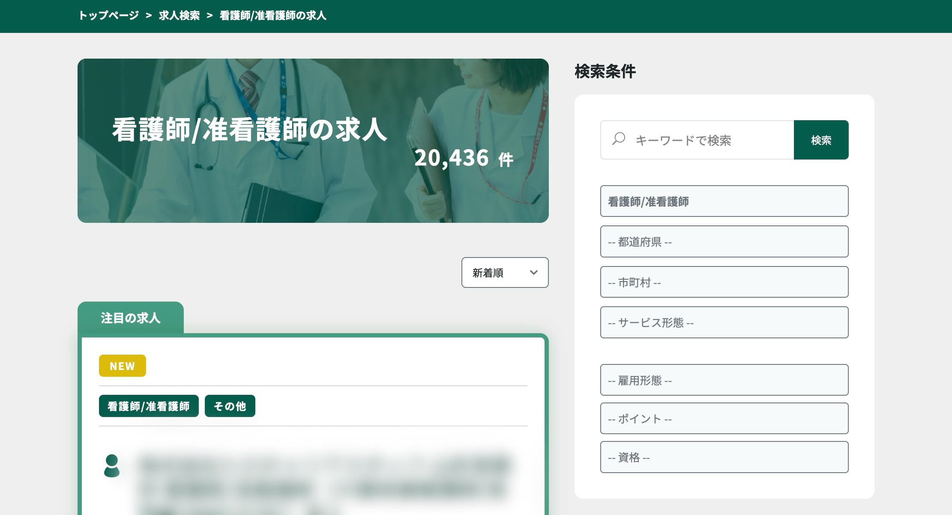
Task: Click 看護師/准看護師の求人 breadcrumb item
Action: point(273,16)
